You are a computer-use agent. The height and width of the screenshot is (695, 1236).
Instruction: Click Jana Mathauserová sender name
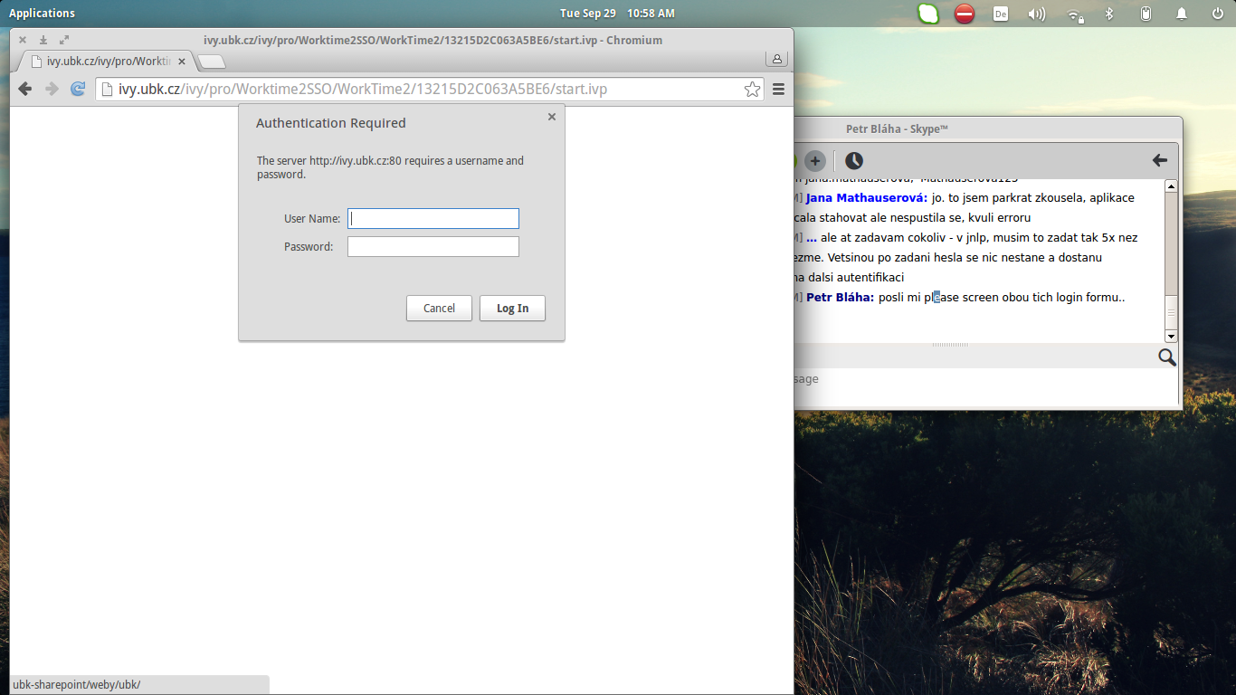tap(867, 198)
